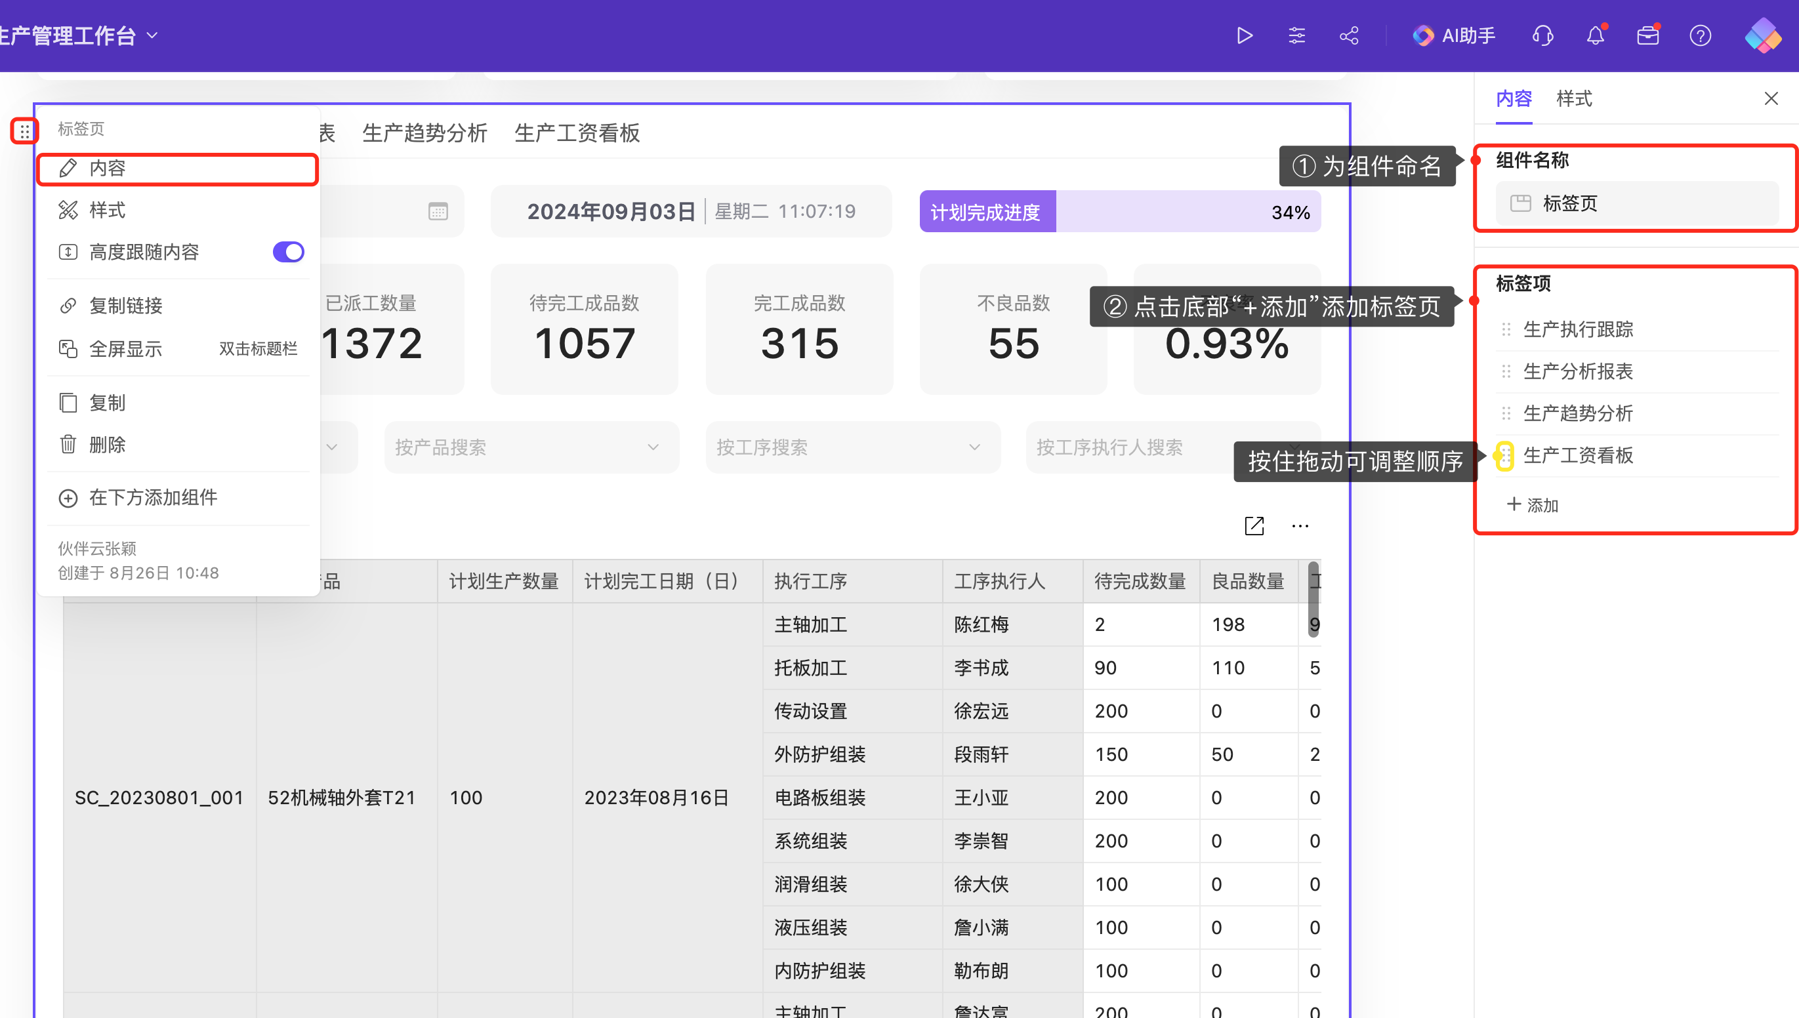Click the 待完成数量 column header
The image size is (1799, 1018).
click(1140, 581)
